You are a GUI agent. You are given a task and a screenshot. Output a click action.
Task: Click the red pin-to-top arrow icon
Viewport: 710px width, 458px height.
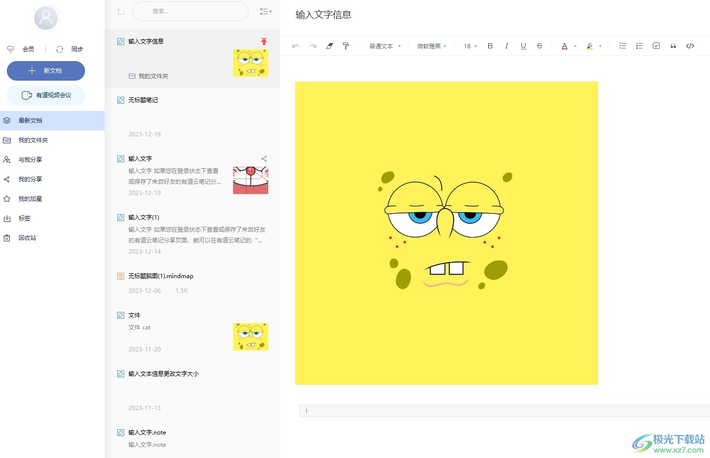[264, 42]
